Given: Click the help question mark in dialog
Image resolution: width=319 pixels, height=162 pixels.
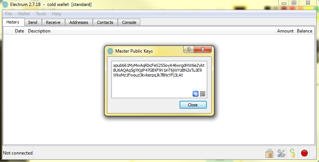Looking at the screenshot, I should (x=189, y=49).
